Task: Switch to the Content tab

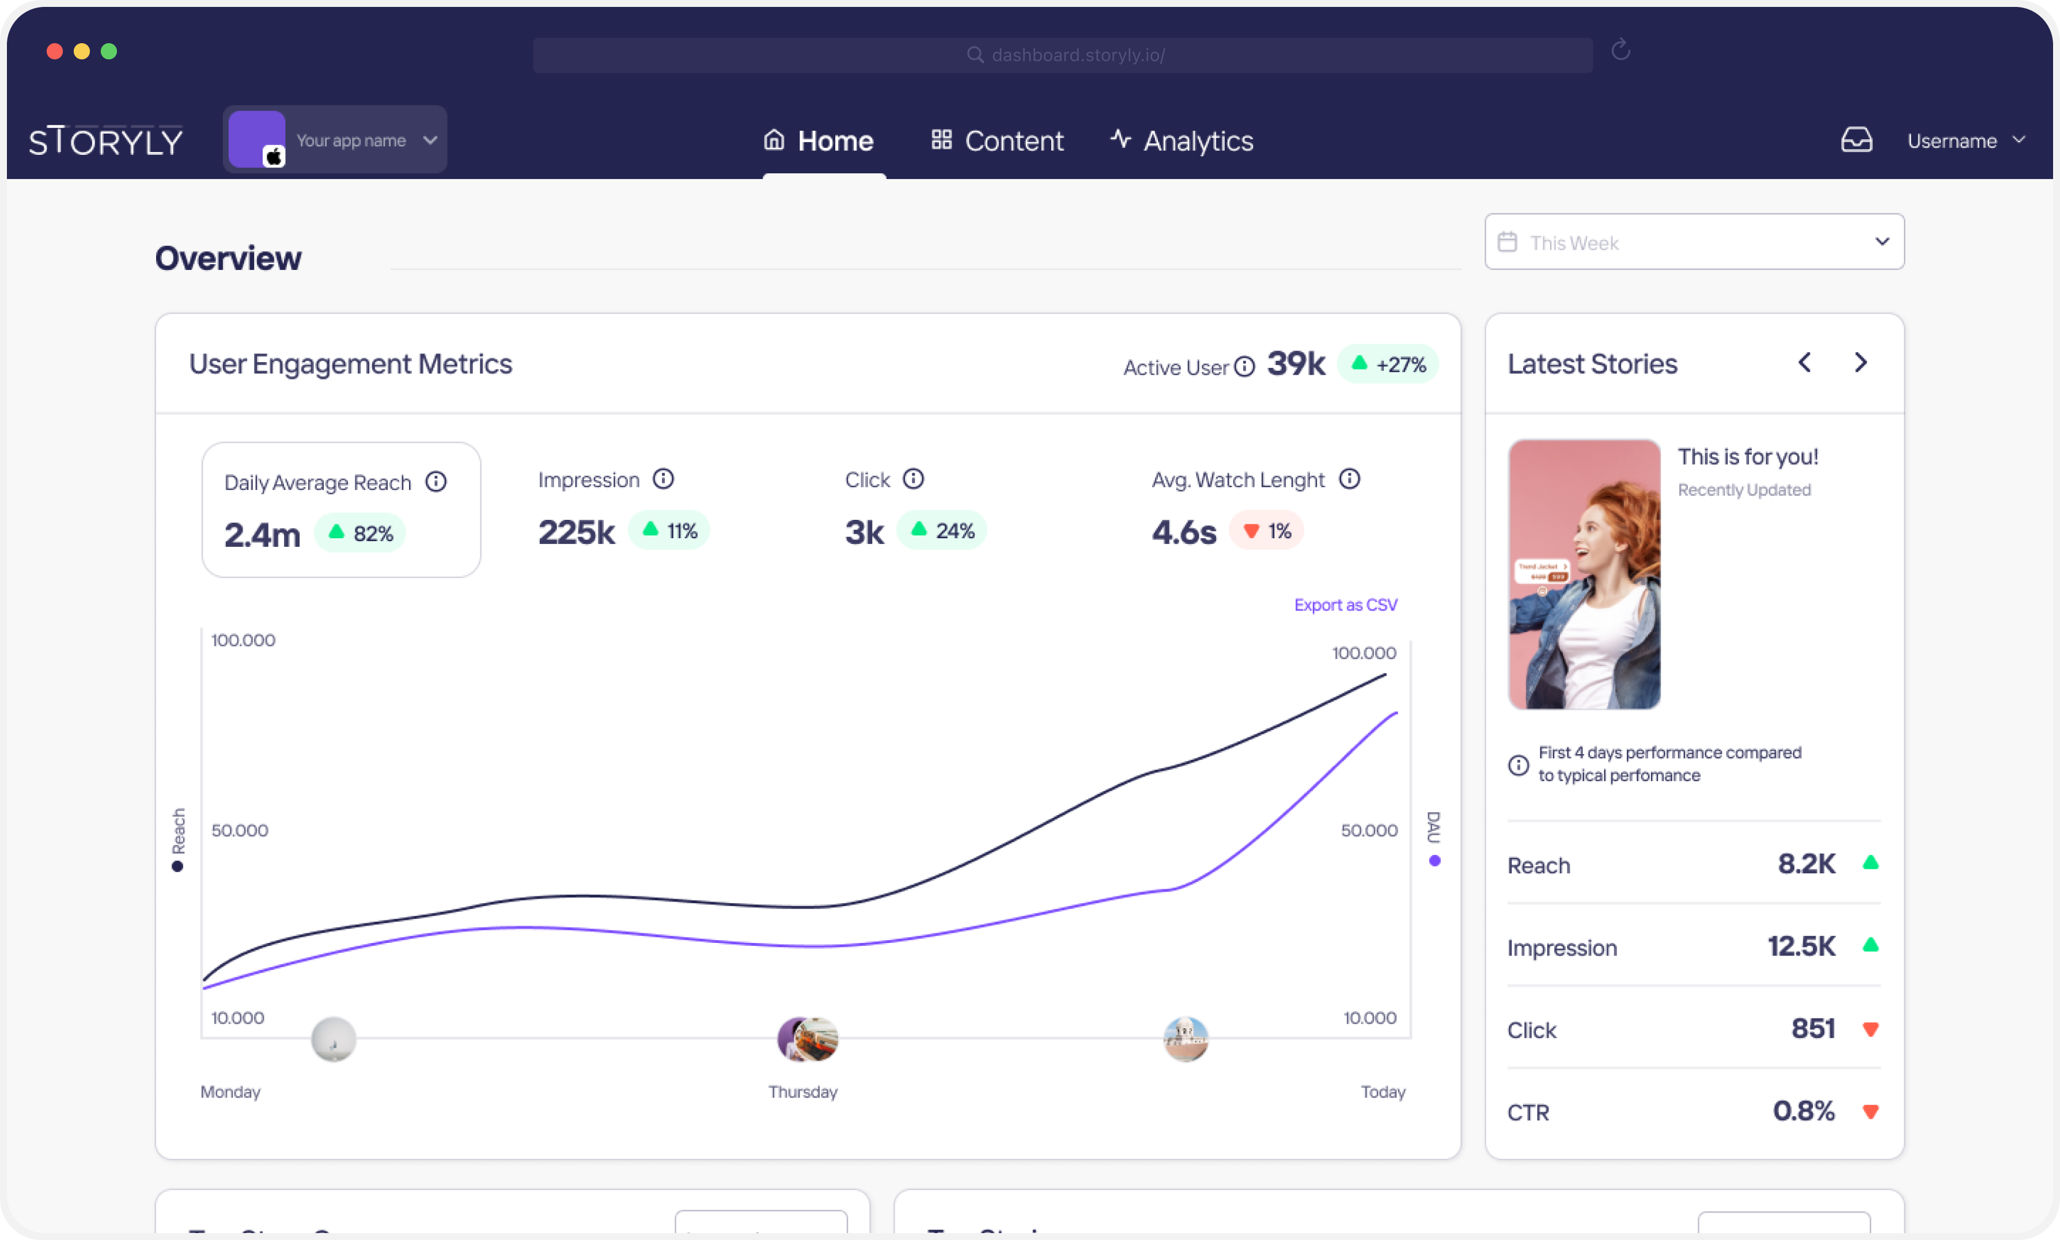Action: [997, 140]
